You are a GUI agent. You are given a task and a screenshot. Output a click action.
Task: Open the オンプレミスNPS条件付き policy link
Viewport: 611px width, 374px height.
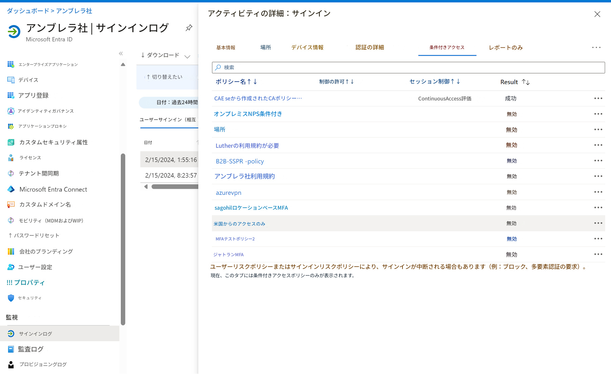248,114
